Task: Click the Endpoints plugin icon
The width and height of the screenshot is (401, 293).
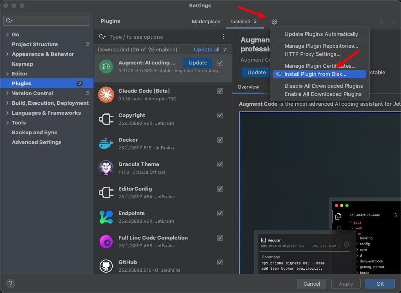Action: (x=106, y=217)
